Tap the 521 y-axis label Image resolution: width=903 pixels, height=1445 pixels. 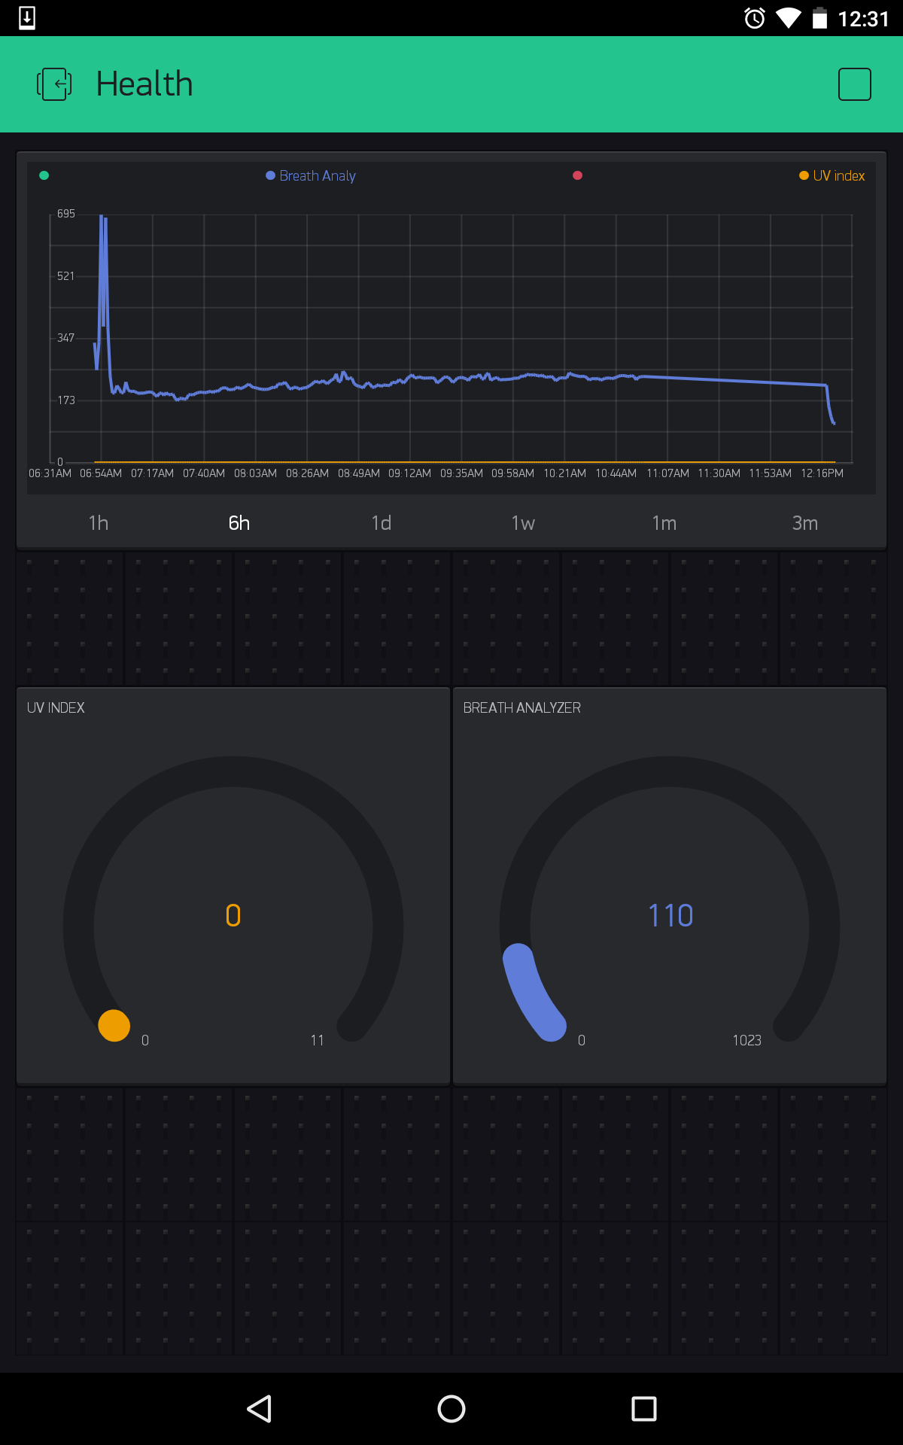click(66, 276)
